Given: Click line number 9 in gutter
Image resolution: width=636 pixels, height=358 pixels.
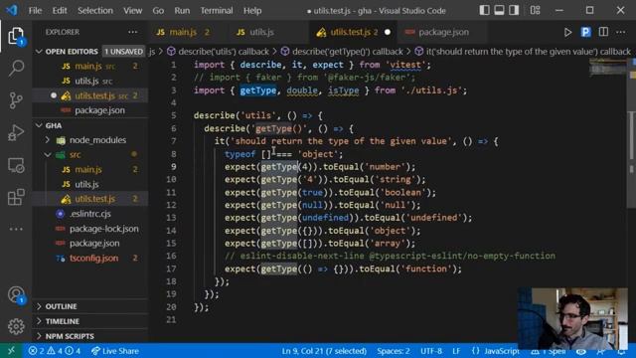Looking at the screenshot, I should click(174, 167).
